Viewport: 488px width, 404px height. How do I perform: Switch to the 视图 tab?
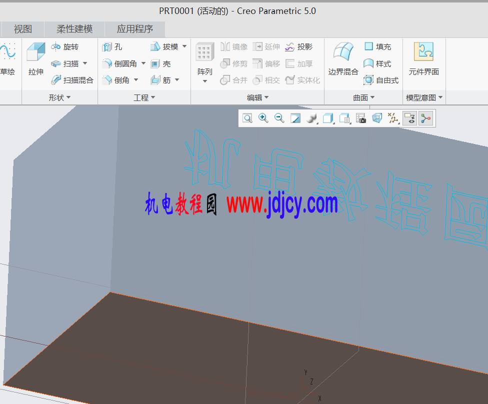[23, 29]
